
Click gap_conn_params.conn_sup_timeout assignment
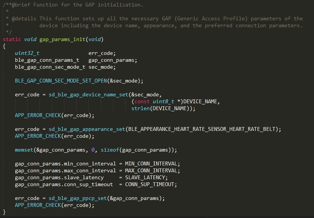(x=96, y=185)
